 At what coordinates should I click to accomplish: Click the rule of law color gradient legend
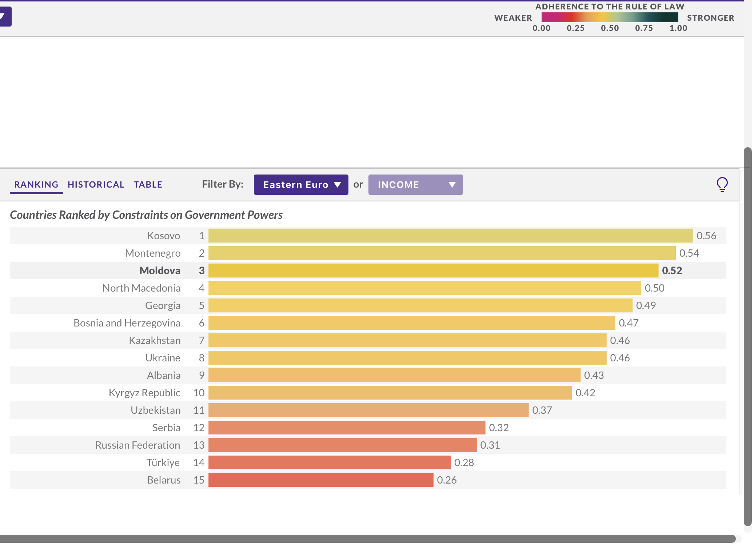609,17
